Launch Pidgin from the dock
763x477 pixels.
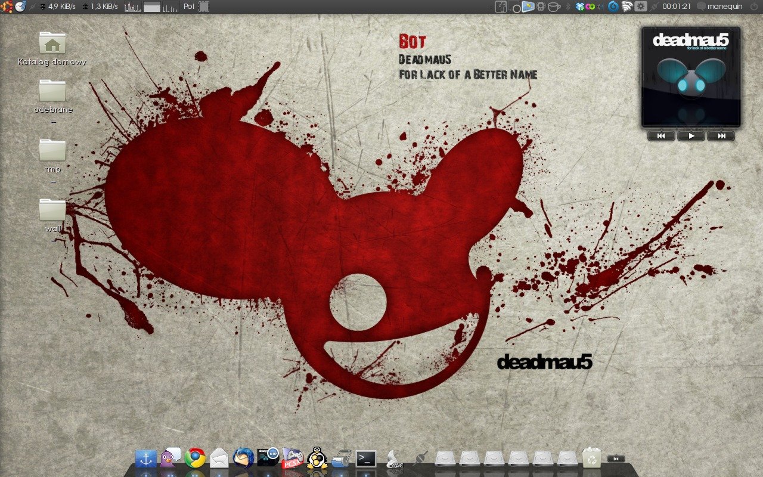coord(170,457)
